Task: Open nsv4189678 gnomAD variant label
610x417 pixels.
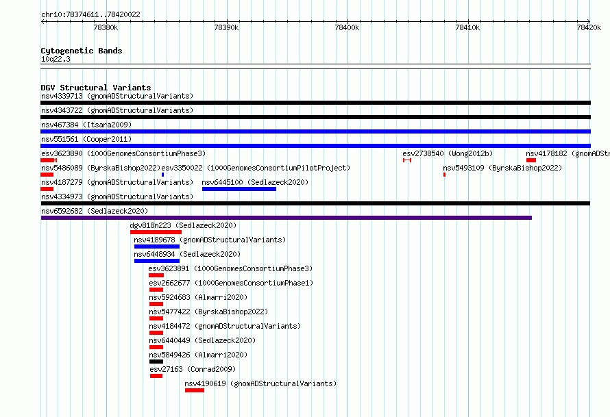Action: click(x=210, y=240)
